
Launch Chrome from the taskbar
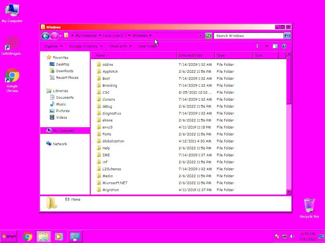[28, 236]
